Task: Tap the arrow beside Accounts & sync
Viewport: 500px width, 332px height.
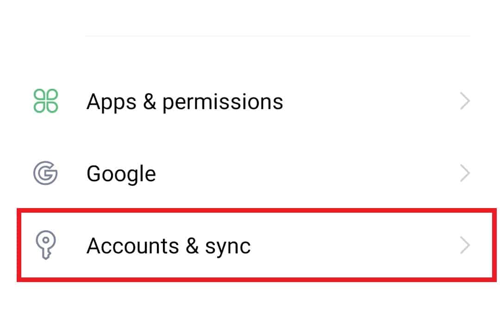Action: [465, 245]
